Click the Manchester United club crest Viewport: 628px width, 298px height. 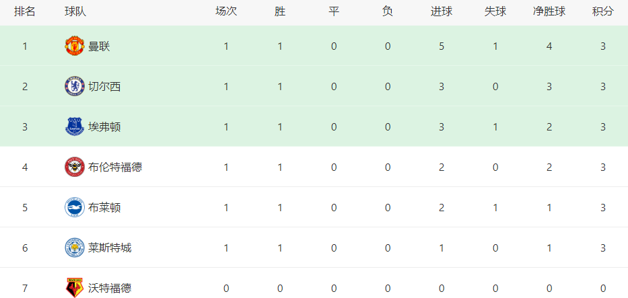click(75, 46)
